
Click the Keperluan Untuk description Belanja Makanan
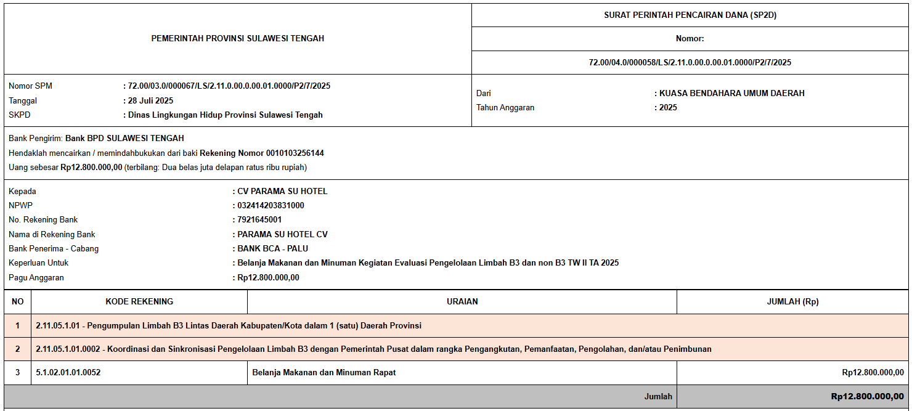(x=428, y=262)
